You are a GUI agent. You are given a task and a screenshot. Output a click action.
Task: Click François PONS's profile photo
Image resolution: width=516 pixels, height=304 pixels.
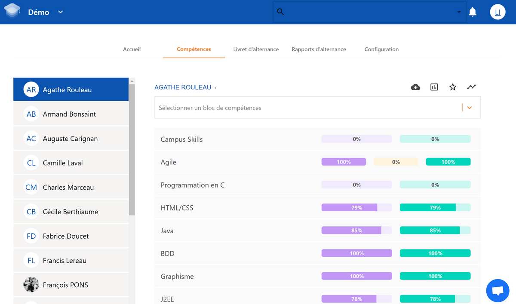[31, 285]
